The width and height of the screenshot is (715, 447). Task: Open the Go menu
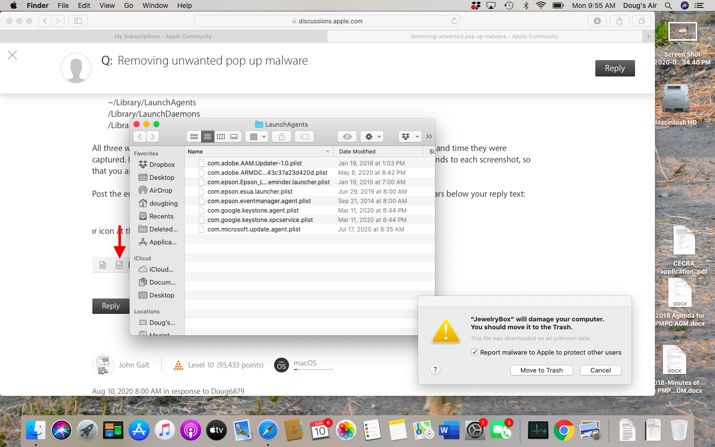[129, 5]
